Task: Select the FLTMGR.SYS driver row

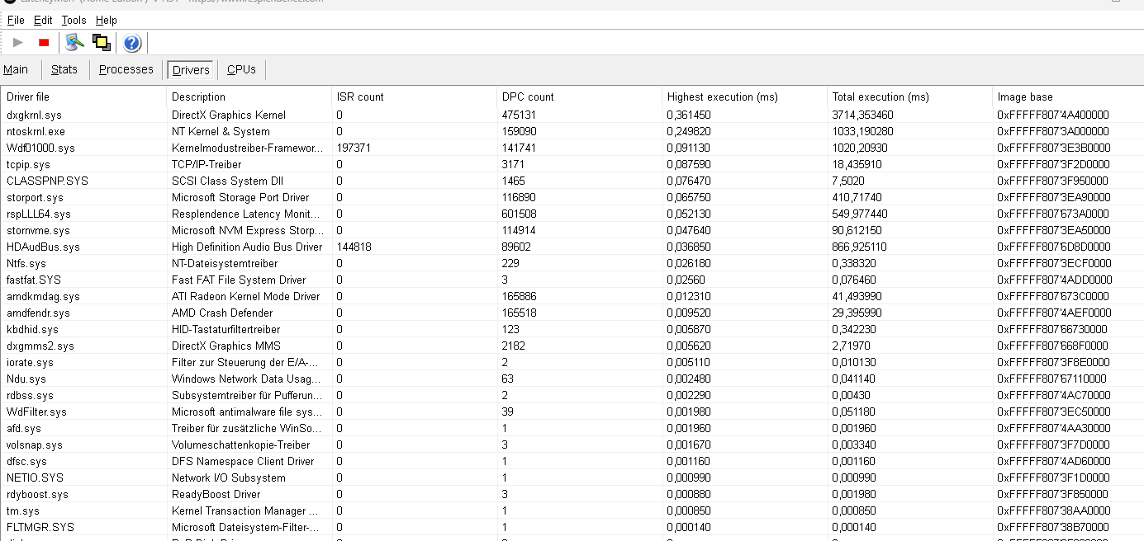Action: (x=572, y=527)
